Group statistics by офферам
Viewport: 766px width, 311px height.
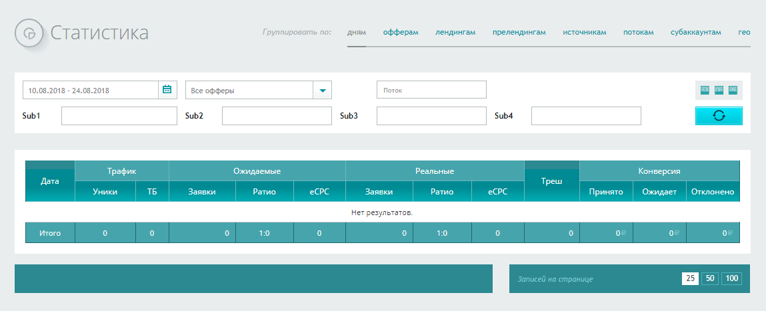click(401, 32)
